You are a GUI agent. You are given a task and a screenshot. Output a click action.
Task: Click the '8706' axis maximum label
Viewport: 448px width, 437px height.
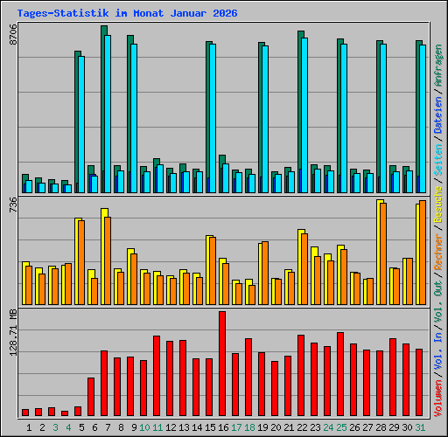click(13, 34)
